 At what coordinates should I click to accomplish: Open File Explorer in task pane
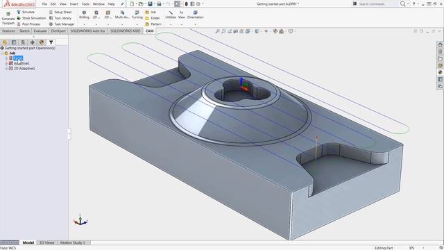click(440, 58)
